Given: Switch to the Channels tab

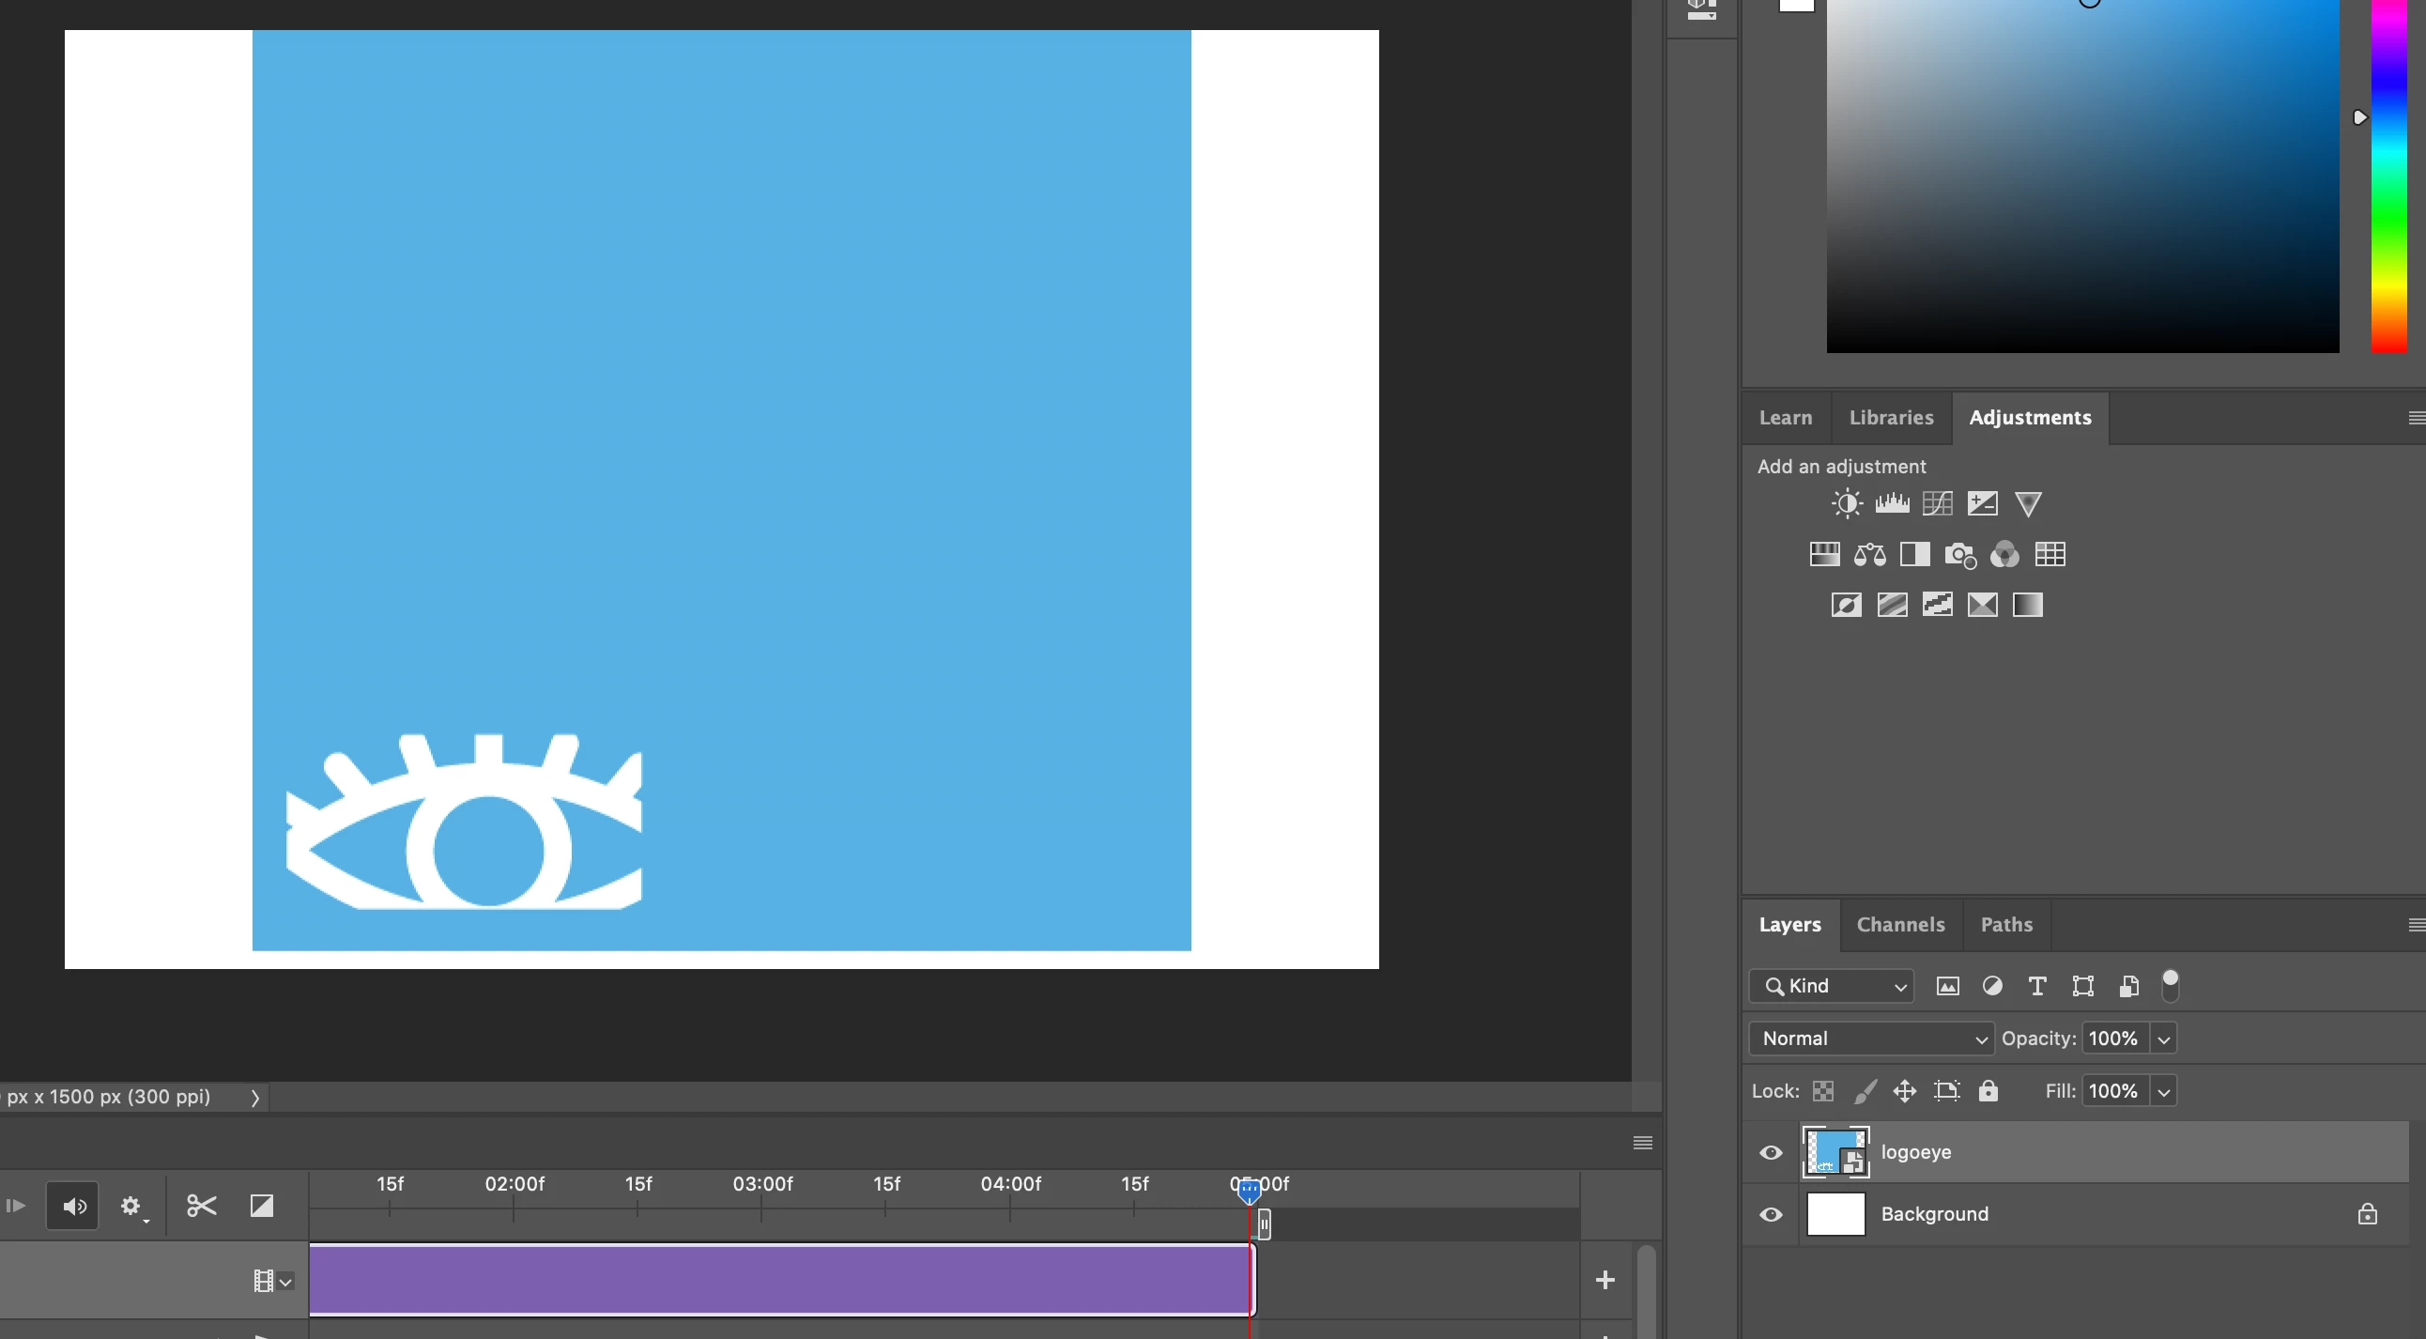Looking at the screenshot, I should point(1899,924).
